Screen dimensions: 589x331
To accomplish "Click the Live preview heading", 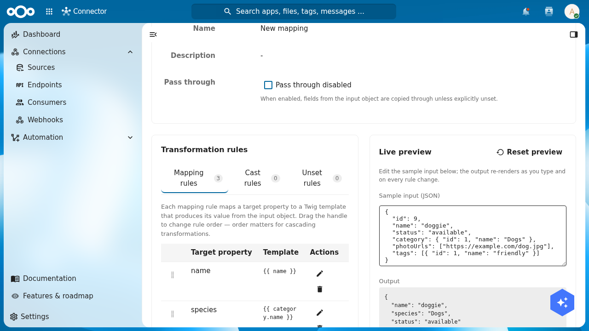I will (405, 152).
